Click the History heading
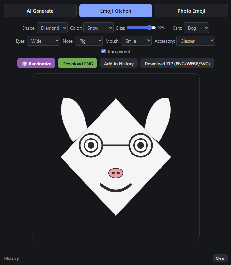 tap(11, 258)
